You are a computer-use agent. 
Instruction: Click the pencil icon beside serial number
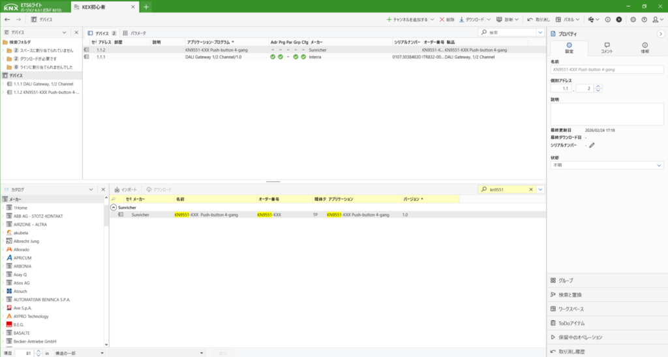(x=592, y=145)
